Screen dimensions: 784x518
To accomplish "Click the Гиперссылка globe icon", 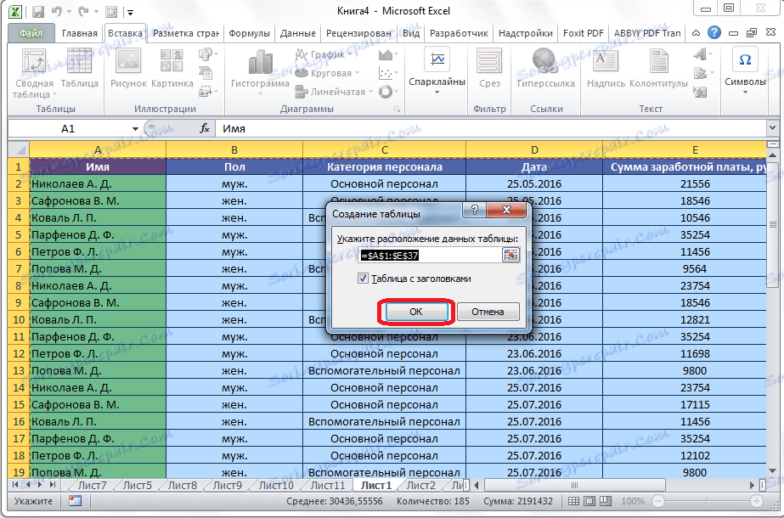I will pyautogui.click(x=545, y=61).
